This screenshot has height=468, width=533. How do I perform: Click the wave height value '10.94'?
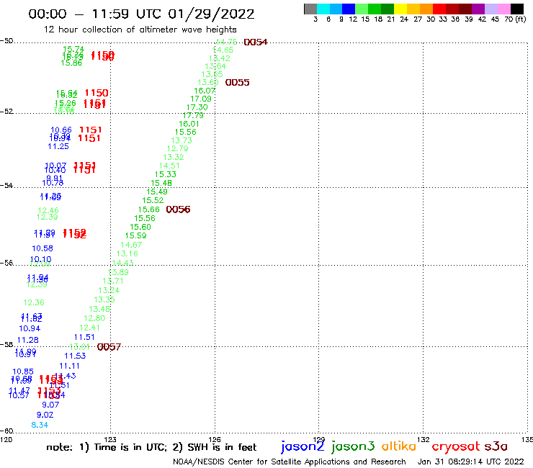(x=30, y=328)
